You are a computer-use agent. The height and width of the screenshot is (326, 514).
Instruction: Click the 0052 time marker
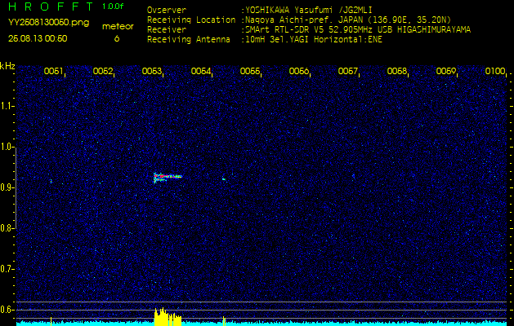point(103,71)
